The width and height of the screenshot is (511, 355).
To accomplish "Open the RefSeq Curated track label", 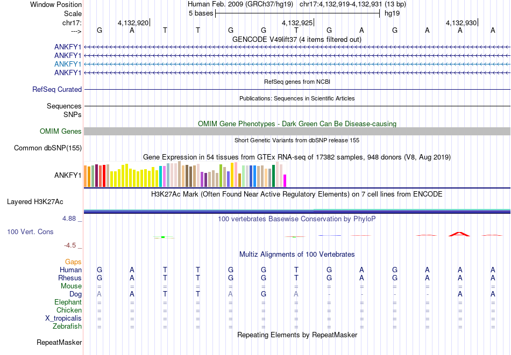I will (x=57, y=90).
